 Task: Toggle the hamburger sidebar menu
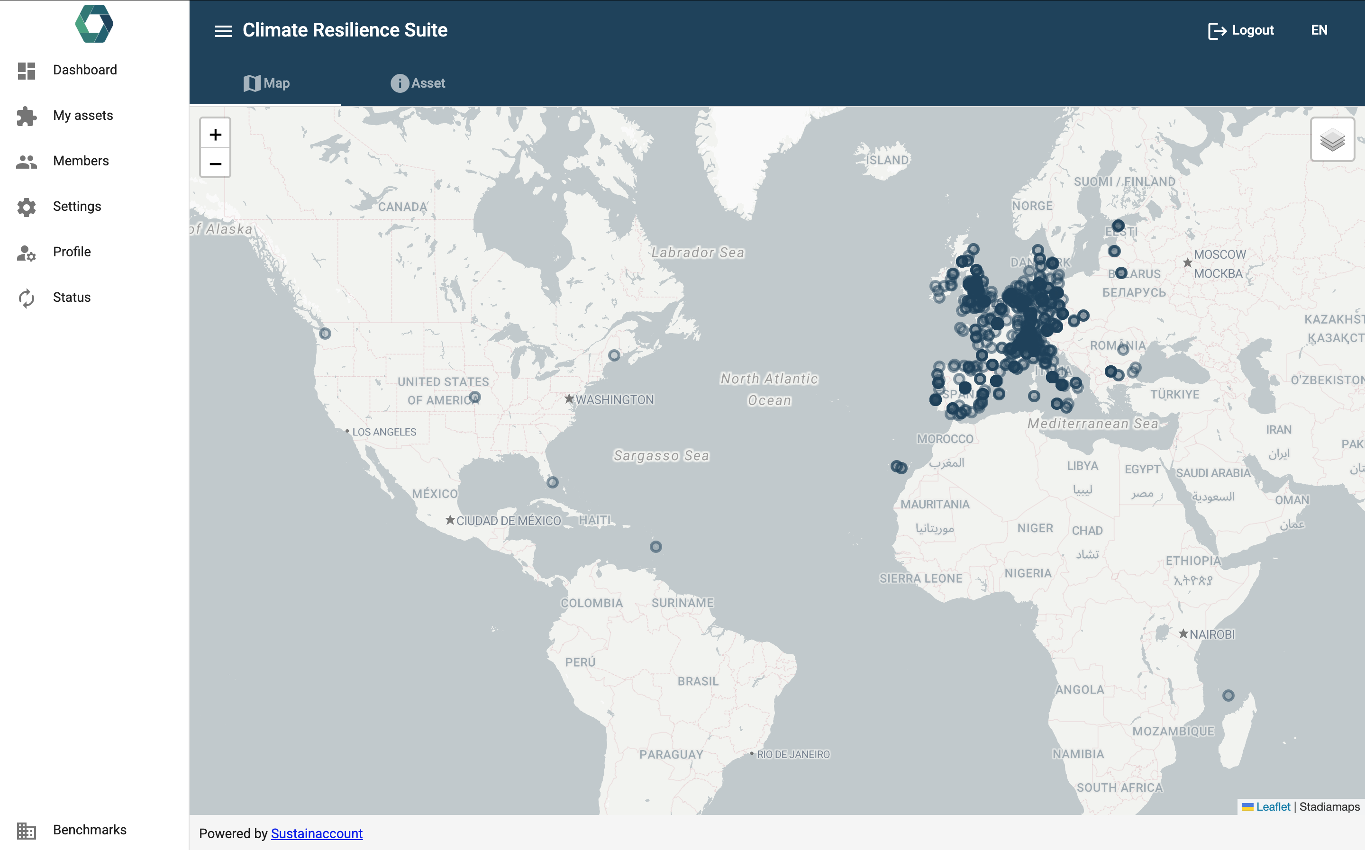(x=223, y=31)
